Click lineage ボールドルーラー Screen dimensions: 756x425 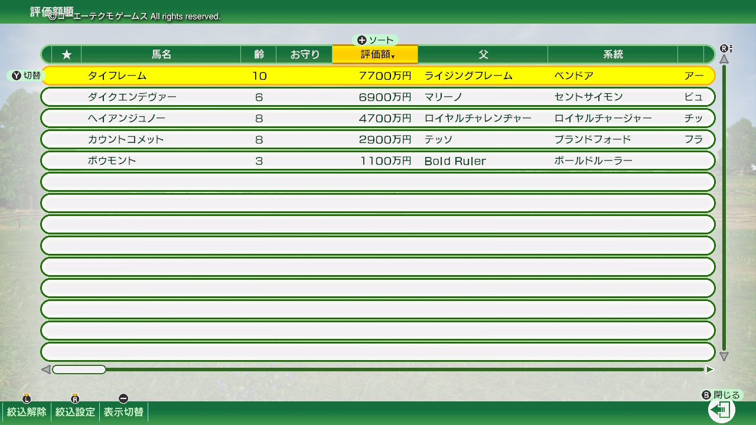pyautogui.click(x=594, y=161)
